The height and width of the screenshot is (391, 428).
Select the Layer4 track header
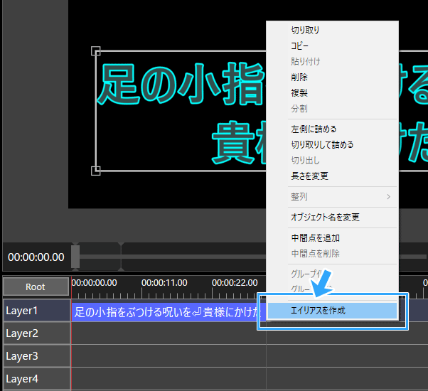pos(36,378)
